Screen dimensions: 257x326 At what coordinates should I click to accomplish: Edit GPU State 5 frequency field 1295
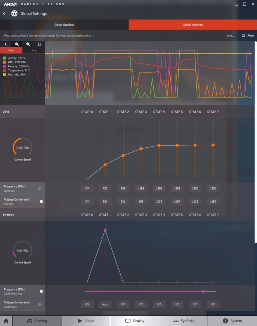tap(177, 188)
